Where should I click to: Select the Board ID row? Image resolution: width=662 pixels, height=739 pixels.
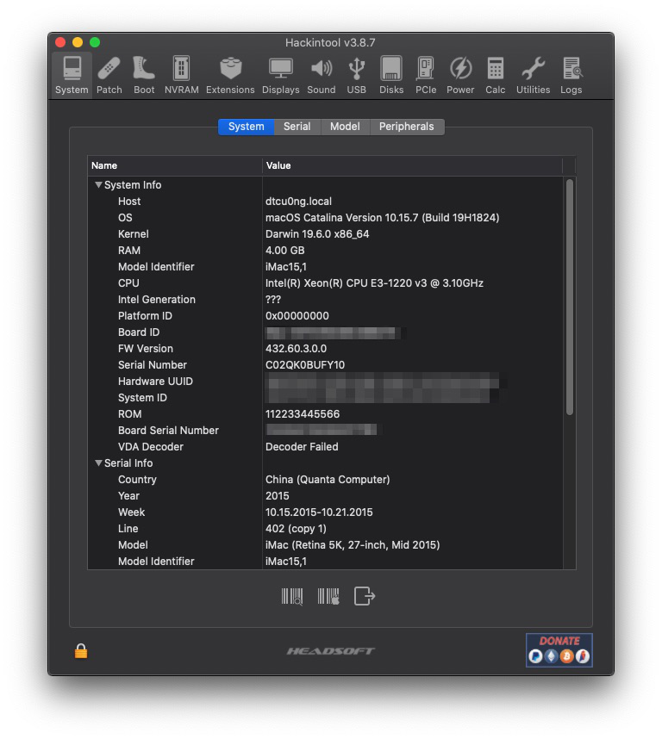325,332
